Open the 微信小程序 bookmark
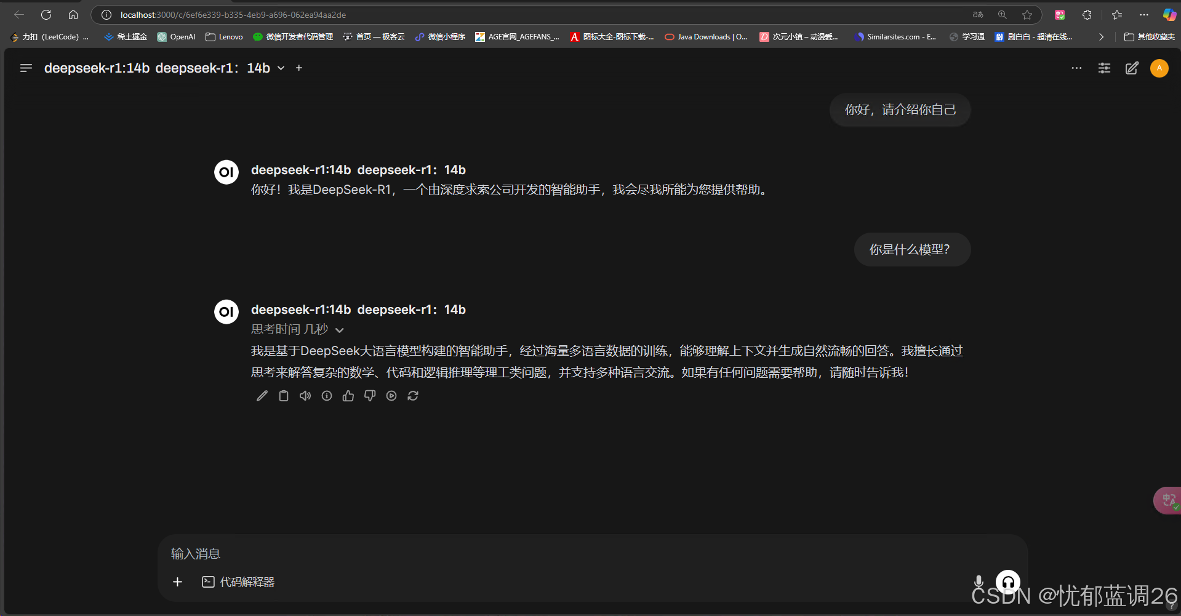 click(440, 37)
